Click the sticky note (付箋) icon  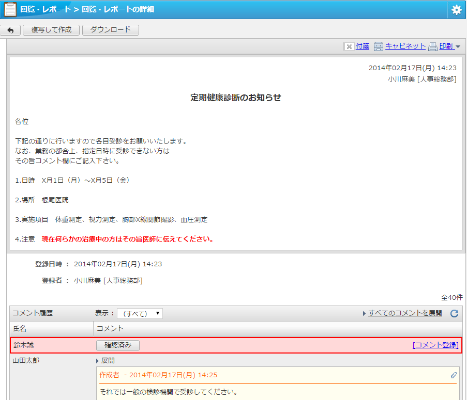click(x=349, y=46)
